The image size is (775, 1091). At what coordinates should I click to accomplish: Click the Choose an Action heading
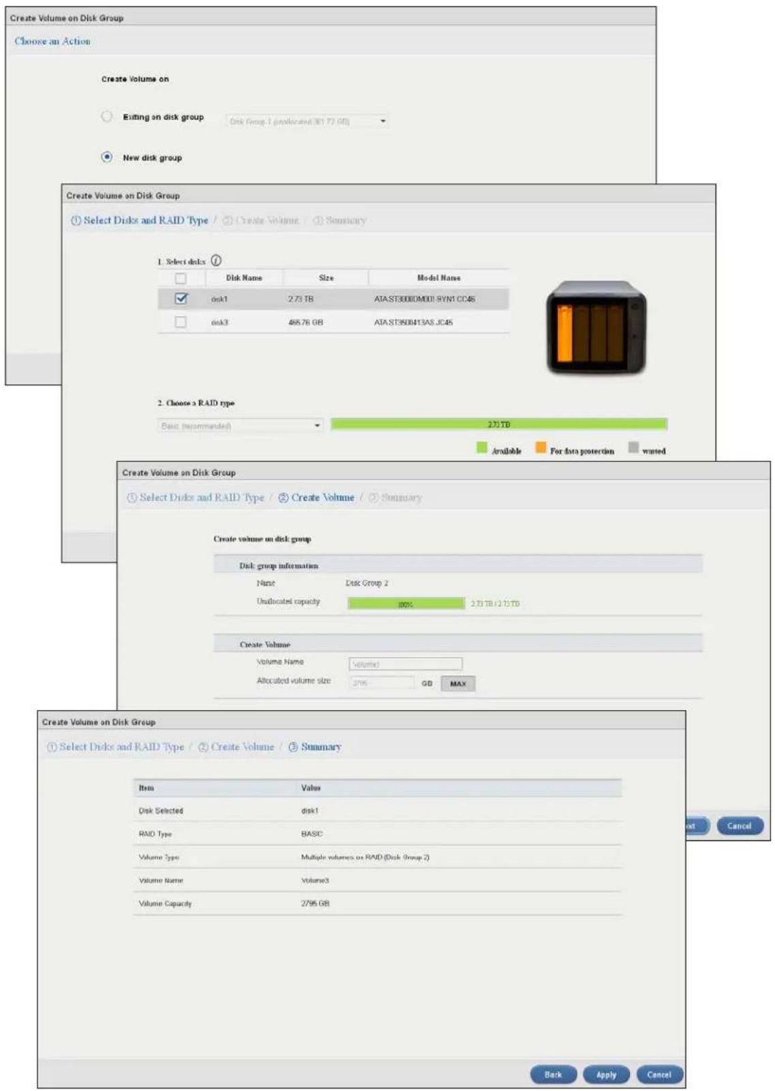[x=52, y=41]
